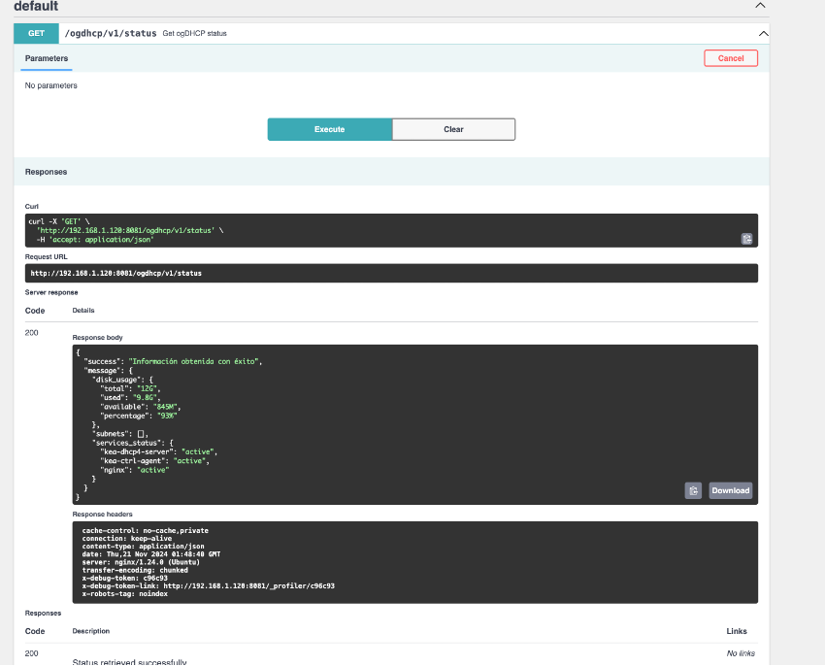Download the response body
Screen dimensions: 825x666
pyautogui.click(x=730, y=490)
